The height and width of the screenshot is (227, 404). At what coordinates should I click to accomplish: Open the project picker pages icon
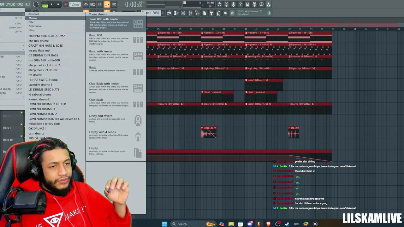pyautogui.click(x=204, y=13)
